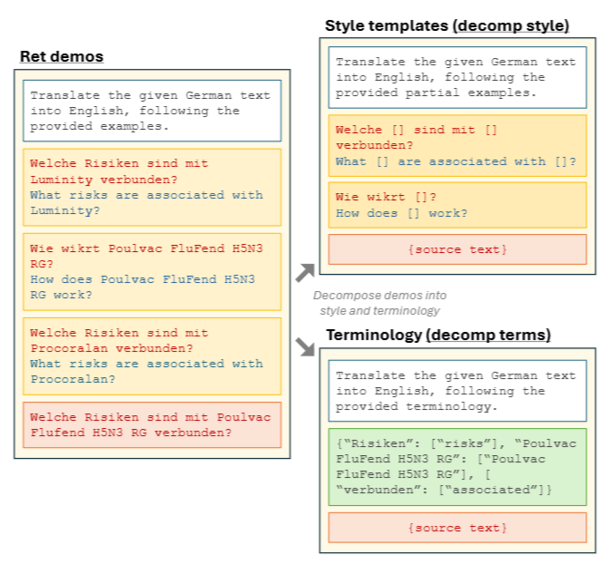Click the 'Wie wikrt []?' template box
Screen dimensions: 609x564
[x=457, y=204]
